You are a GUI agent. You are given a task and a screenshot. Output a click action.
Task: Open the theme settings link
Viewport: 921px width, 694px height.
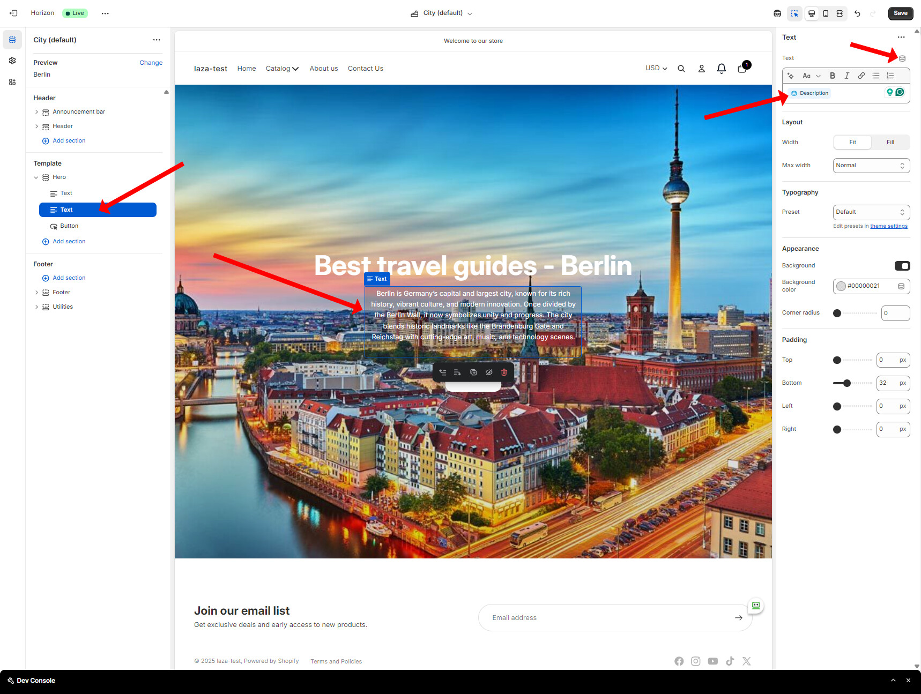tap(889, 226)
